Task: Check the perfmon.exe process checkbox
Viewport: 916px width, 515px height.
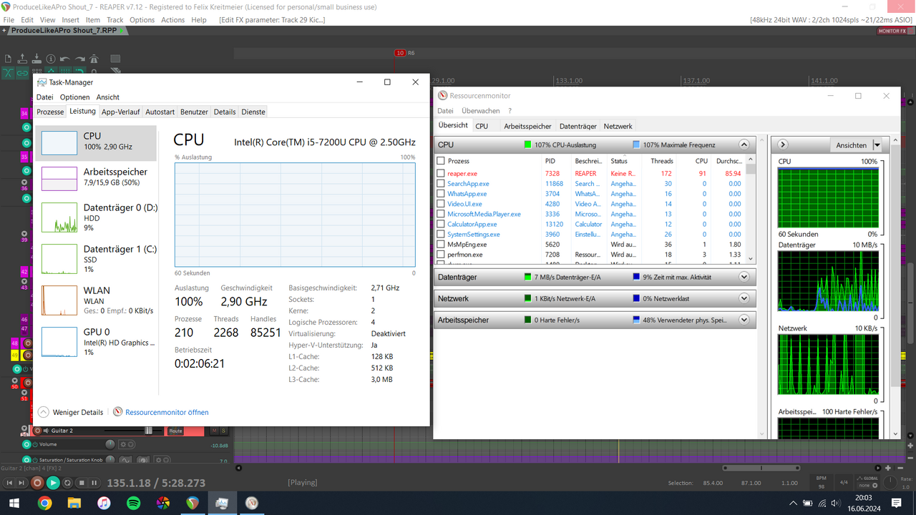Action: coord(441,255)
